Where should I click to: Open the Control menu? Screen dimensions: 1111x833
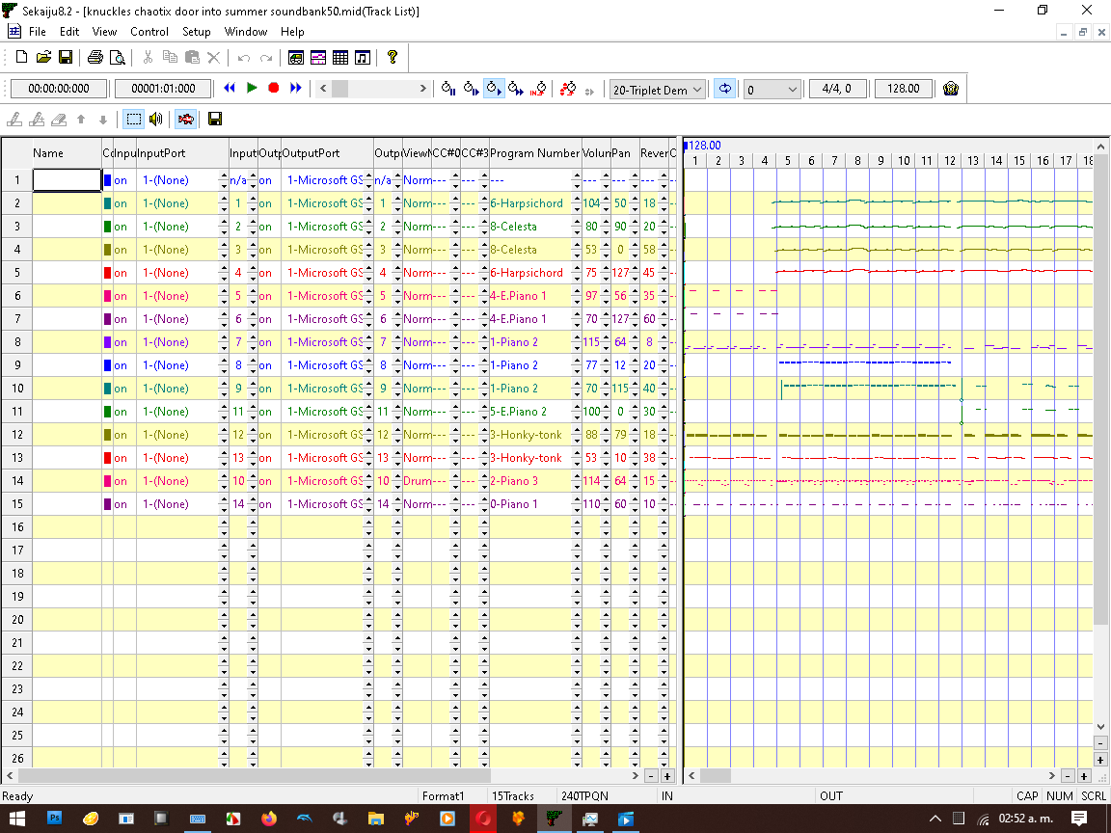tap(149, 32)
